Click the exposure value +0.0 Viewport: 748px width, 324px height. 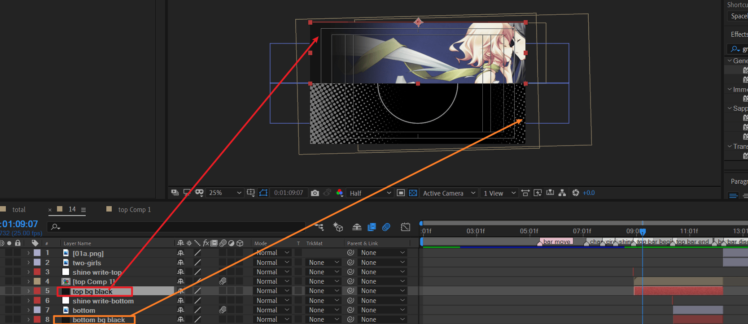(x=589, y=193)
